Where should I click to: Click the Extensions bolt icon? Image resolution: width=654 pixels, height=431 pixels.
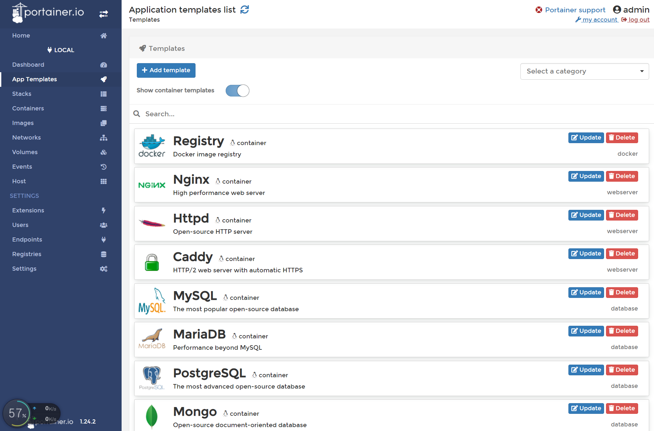pos(103,210)
